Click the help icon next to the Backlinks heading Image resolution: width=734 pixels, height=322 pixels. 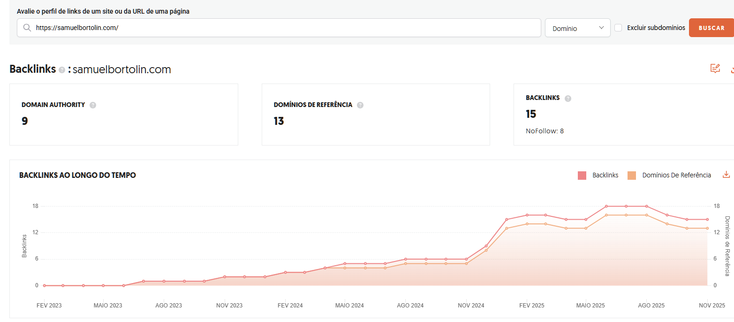[x=61, y=69]
